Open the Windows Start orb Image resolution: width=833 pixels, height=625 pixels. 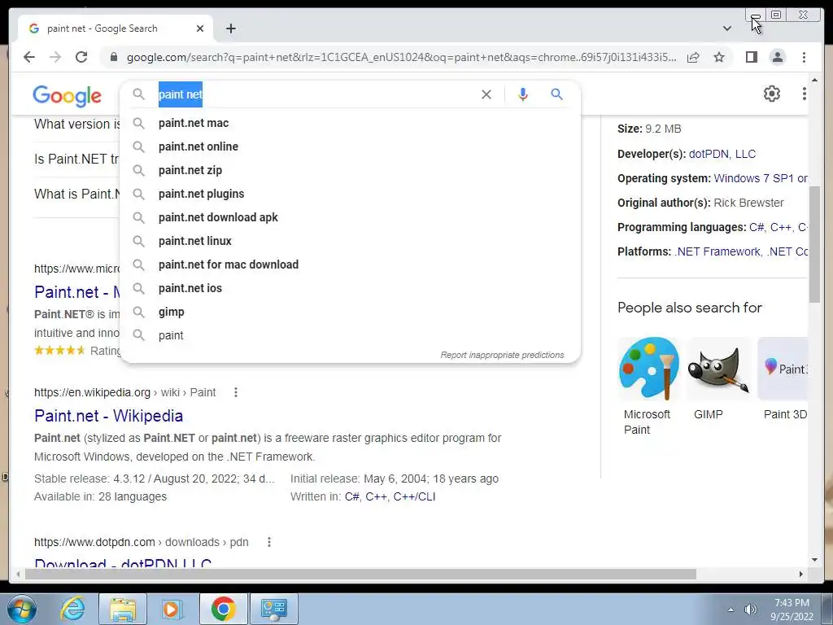[x=22, y=609]
